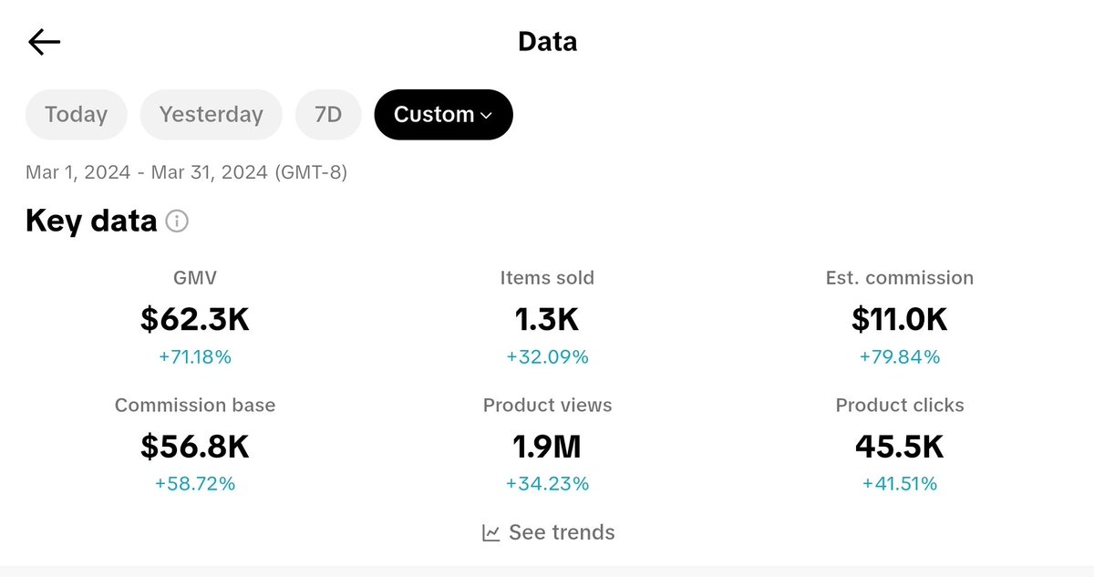Click the GMV +71.18% change value
Image resolution: width=1094 pixels, height=577 pixels.
pyautogui.click(x=195, y=357)
